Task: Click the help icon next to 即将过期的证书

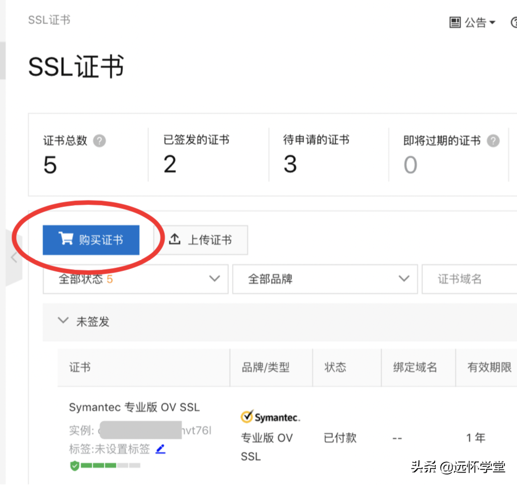Action: click(493, 141)
